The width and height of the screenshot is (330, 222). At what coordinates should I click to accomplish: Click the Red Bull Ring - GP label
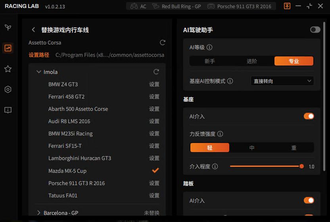coord(181,6)
